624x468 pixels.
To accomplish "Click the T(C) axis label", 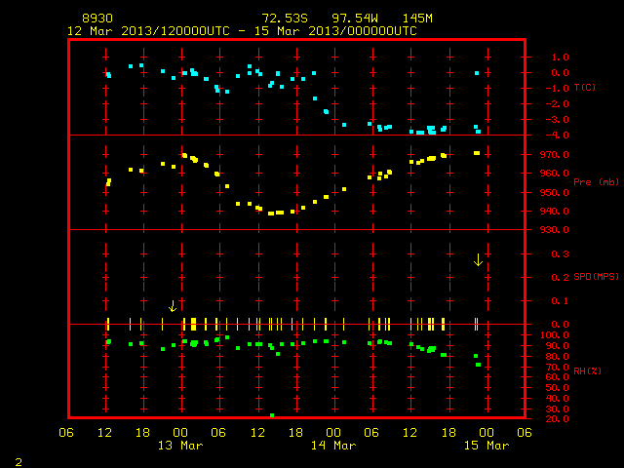I will click(585, 87).
